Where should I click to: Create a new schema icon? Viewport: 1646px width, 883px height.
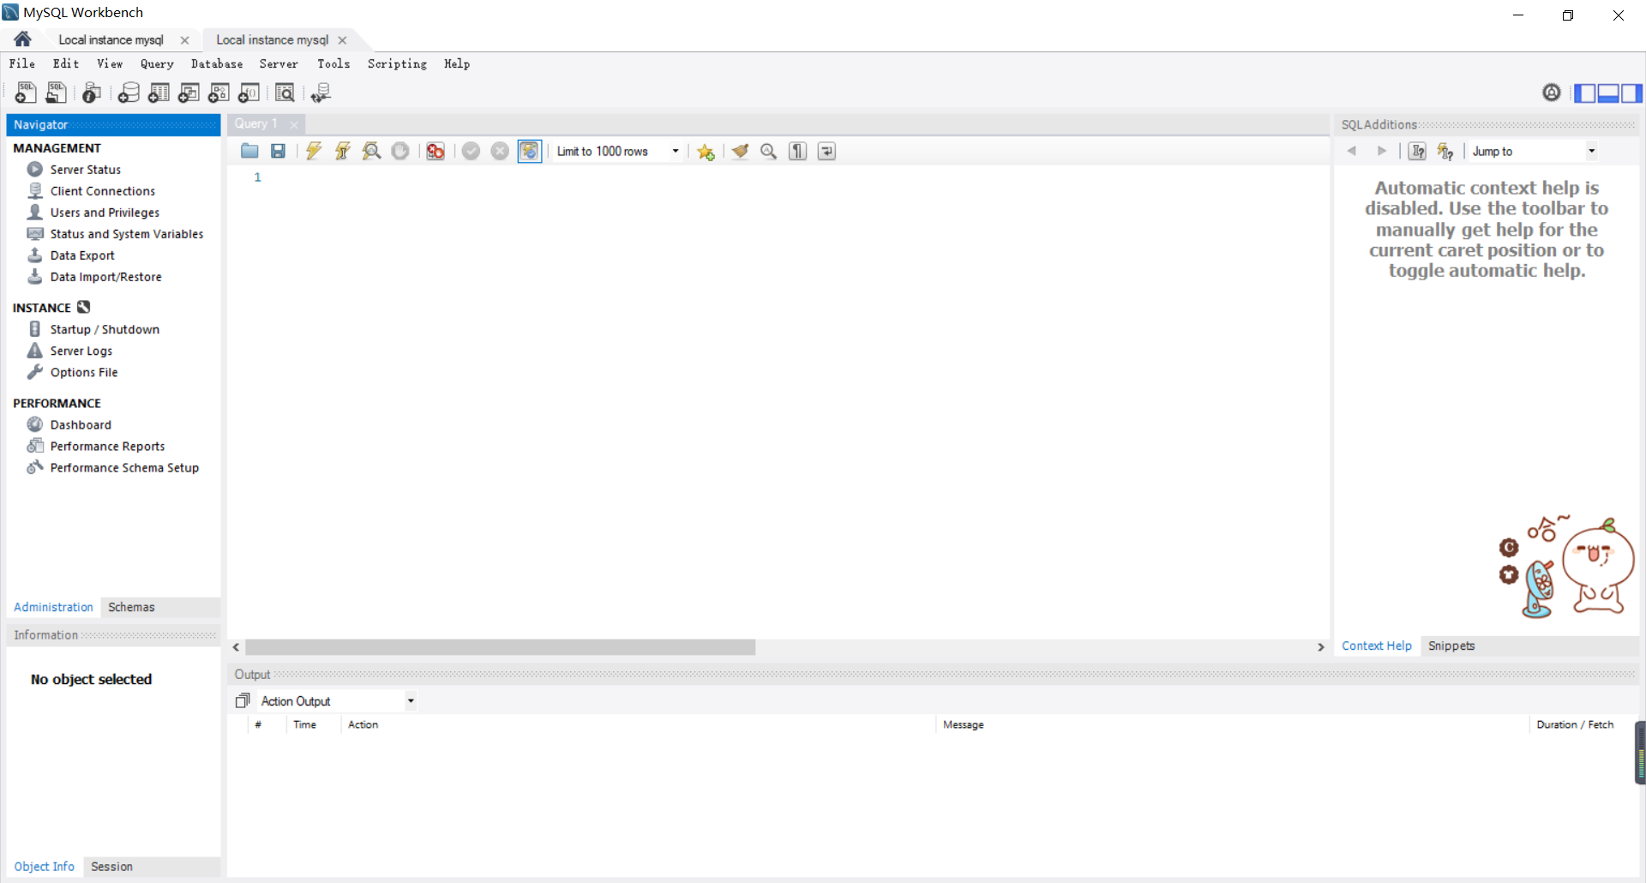[129, 93]
